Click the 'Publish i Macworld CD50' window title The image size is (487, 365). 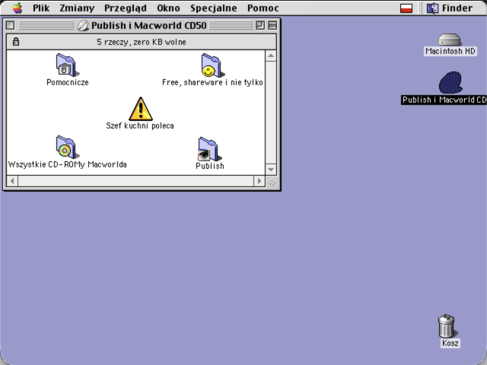[x=149, y=25]
